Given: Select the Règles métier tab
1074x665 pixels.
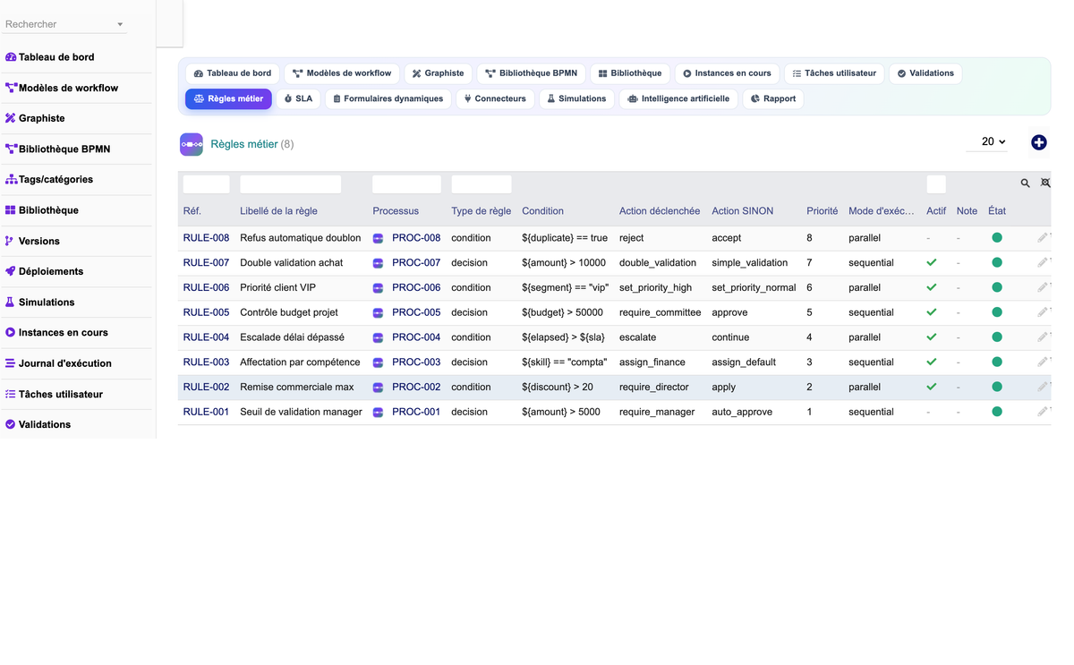Looking at the screenshot, I should pyautogui.click(x=228, y=98).
